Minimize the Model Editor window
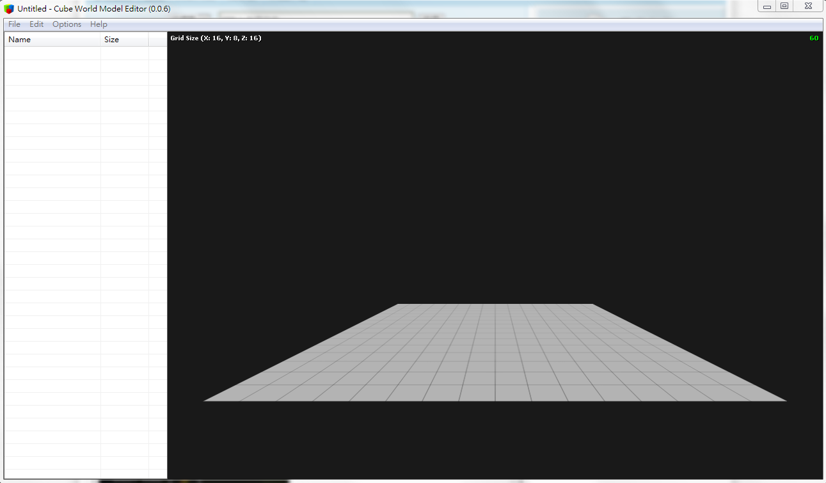This screenshot has height=483, width=826. tap(766, 6)
